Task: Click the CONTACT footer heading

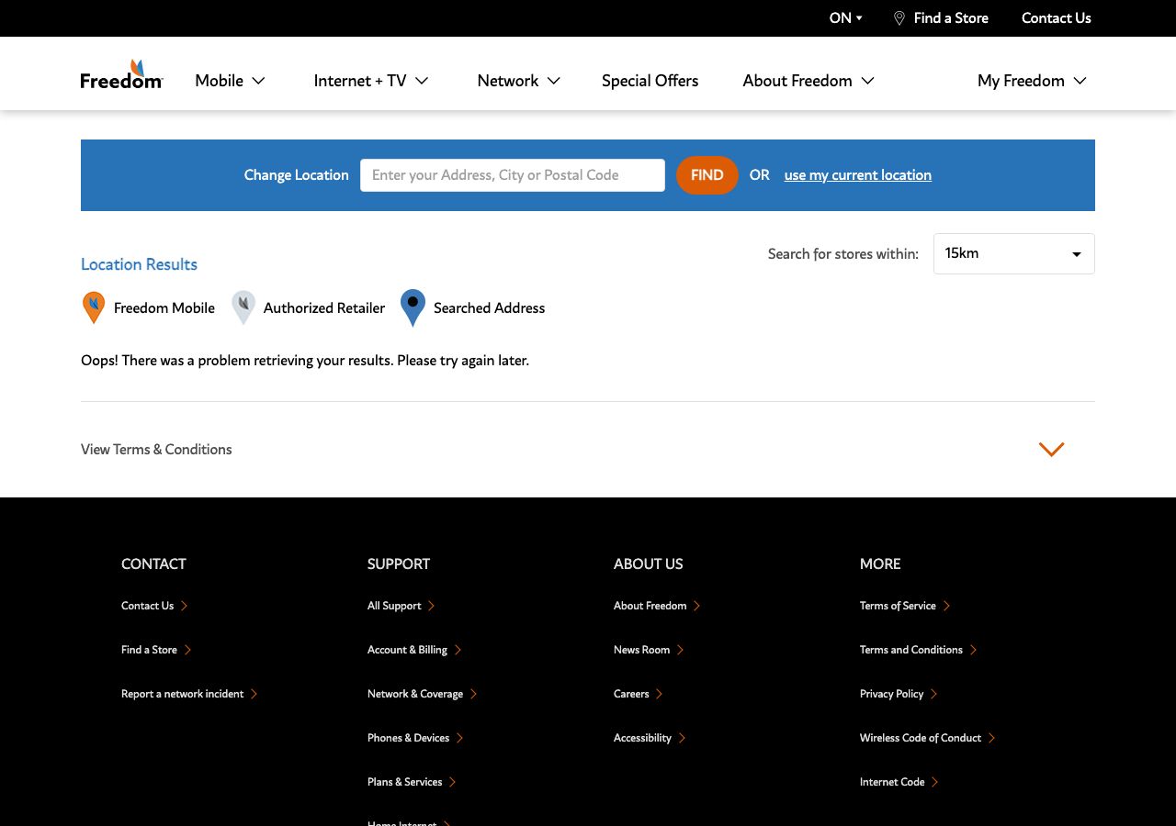Action: pyautogui.click(x=153, y=564)
